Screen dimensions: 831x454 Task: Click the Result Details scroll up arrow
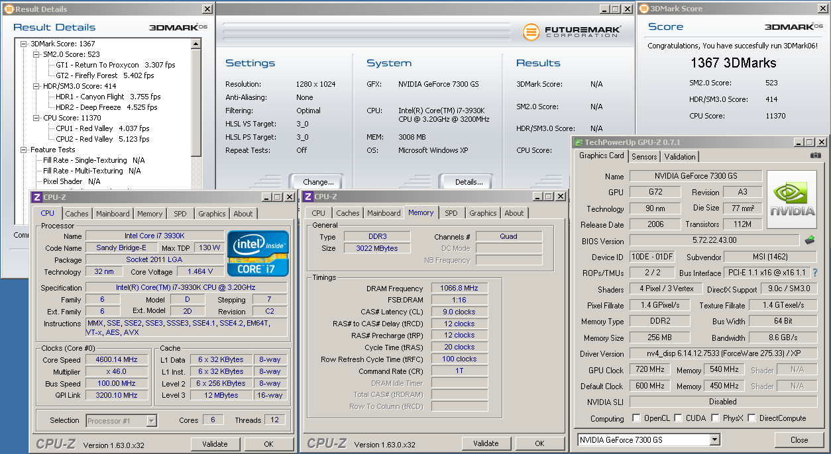196,44
